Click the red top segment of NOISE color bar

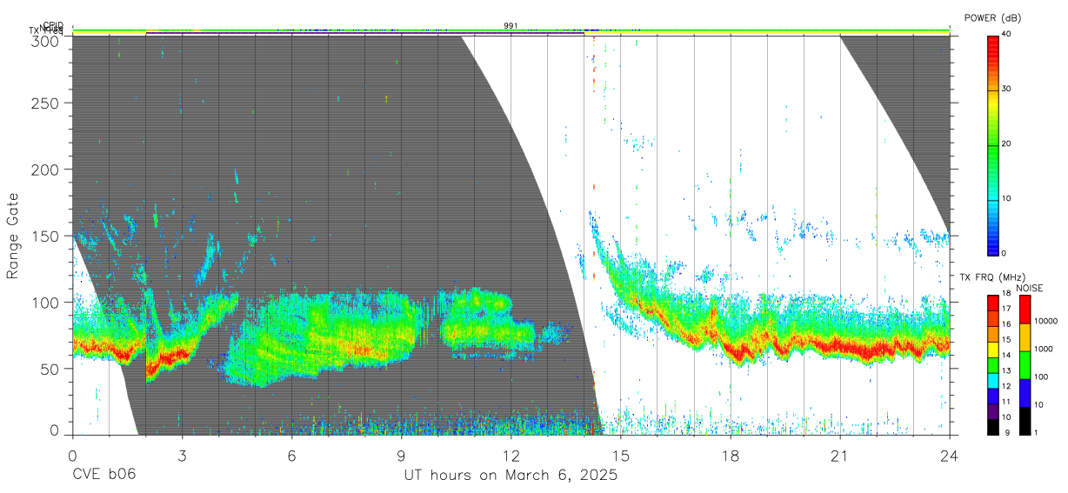(x=1025, y=310)
